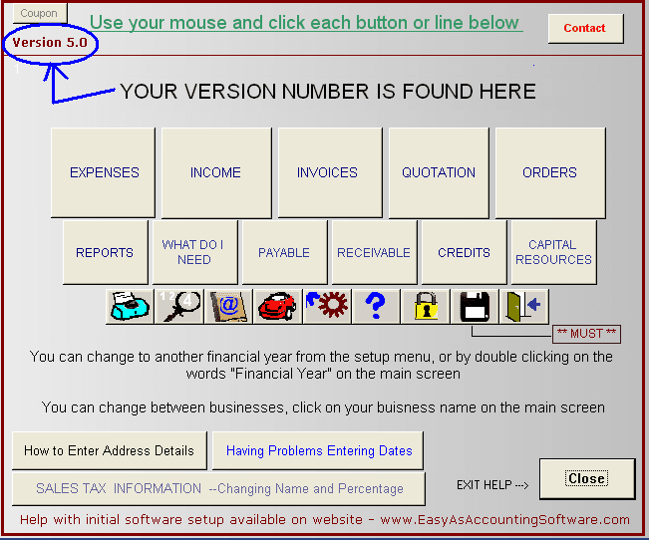
Task: Open the address book @ icon
Action: tap(229, 306)
